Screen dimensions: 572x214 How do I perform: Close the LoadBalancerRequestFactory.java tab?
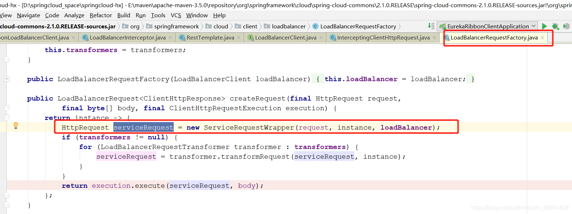tap(542, 37)
